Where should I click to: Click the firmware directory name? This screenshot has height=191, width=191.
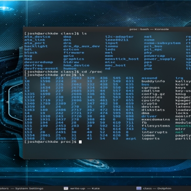pyautogui.click(x=74, y=53)
